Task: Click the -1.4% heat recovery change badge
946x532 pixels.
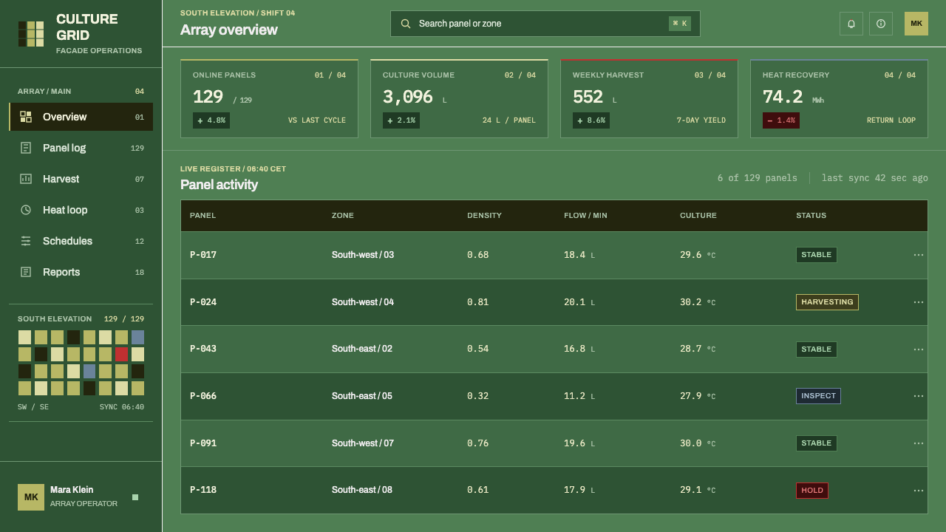Action: [781, 120]
